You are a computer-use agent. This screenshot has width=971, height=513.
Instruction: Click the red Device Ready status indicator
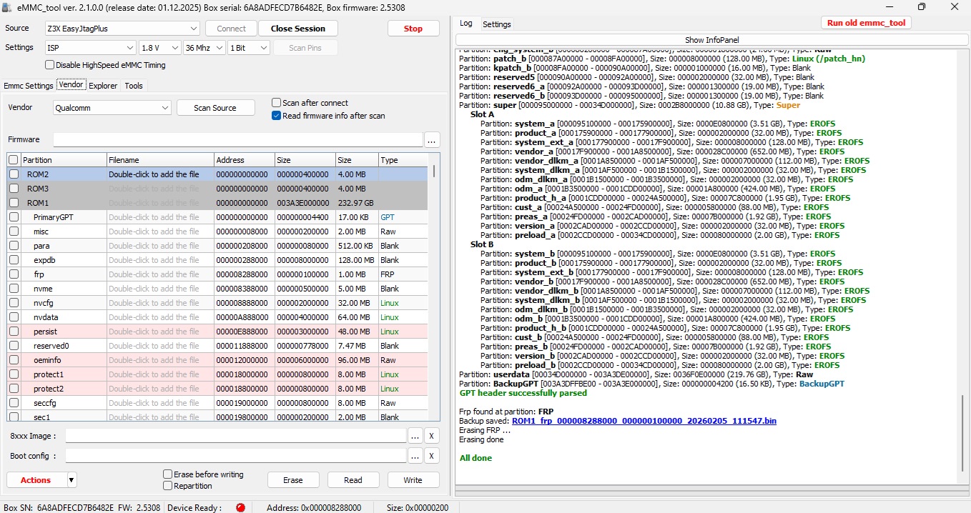click(240, 507)
